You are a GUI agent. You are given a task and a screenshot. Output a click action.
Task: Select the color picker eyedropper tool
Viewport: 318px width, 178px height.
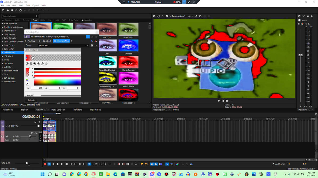[x=27, y=83]
